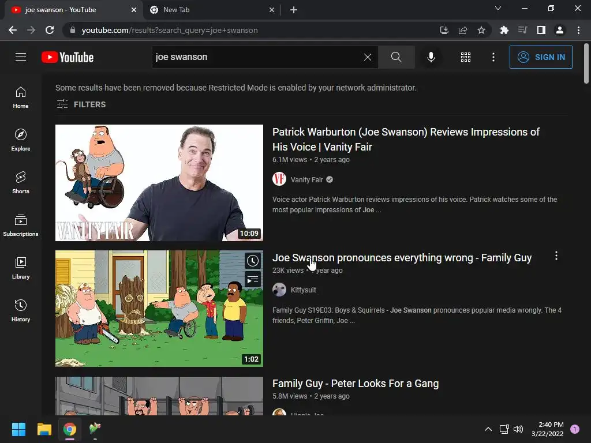
Task: Open Library in the sidebar
Action: click(21, 268)
